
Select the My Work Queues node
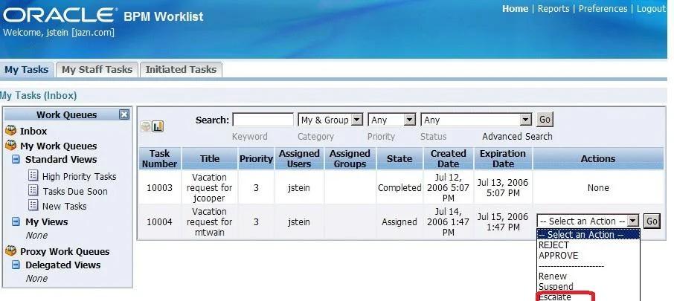[58, 146]
